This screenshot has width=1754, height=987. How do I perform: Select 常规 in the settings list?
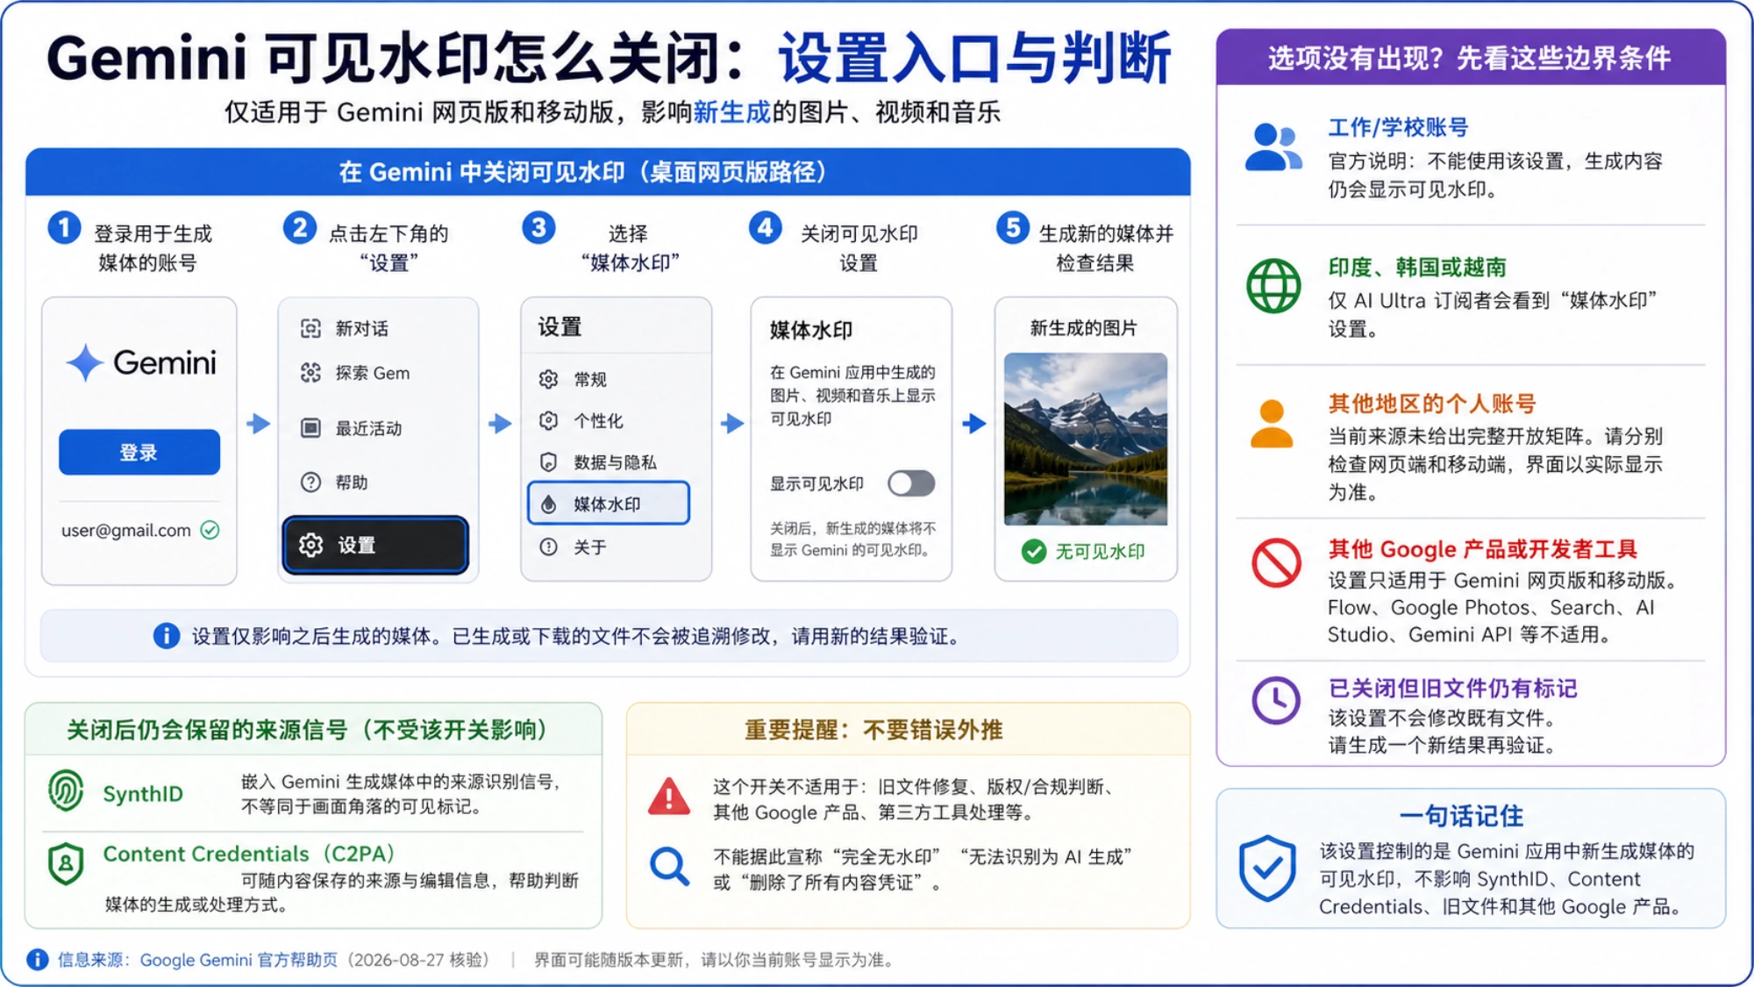pos(573,379)
